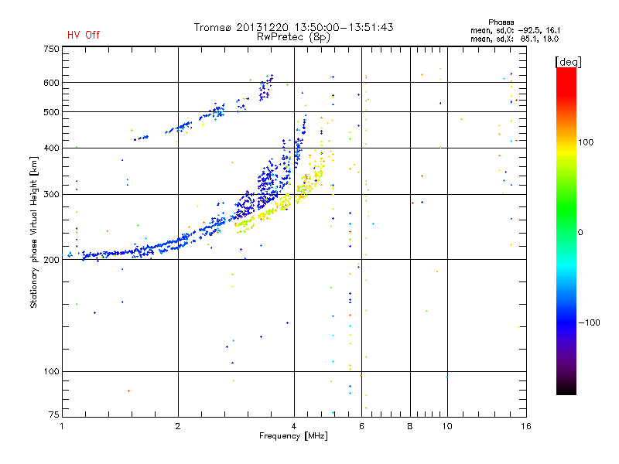
Task: Click the y-axis label '500'
Action: 51,112
